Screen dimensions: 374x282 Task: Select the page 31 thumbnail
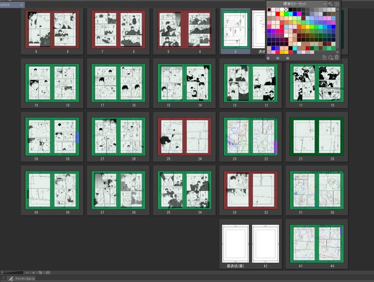(x=304, y=190)
